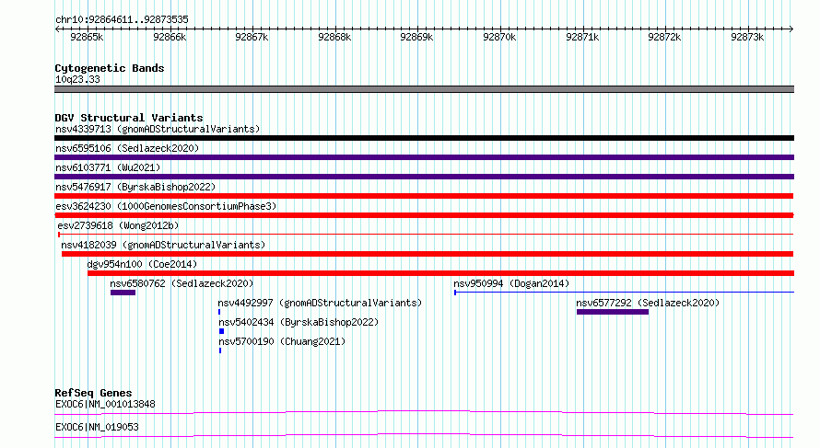The width and height of the screenshot is (820, 448).
Task: Click the RefSeq Genes track heading
Action: (93, 393)
